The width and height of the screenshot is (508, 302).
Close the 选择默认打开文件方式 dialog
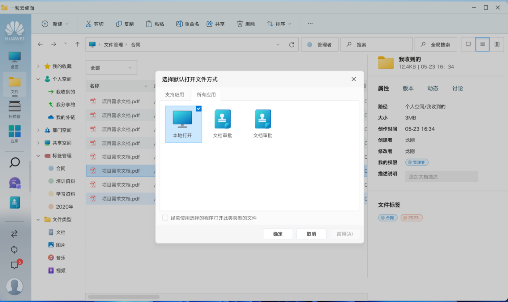(354, 79)
